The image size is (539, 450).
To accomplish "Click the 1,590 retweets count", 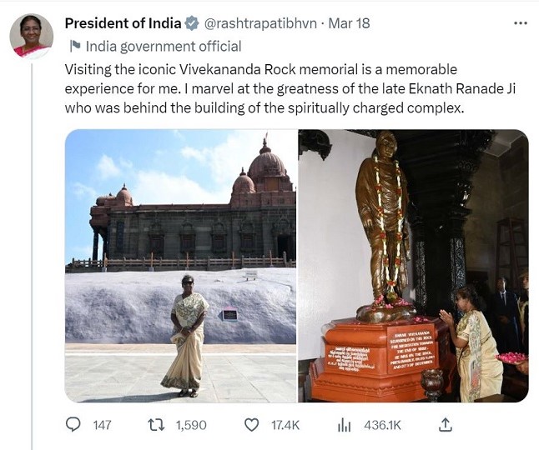I will point(191,425).
